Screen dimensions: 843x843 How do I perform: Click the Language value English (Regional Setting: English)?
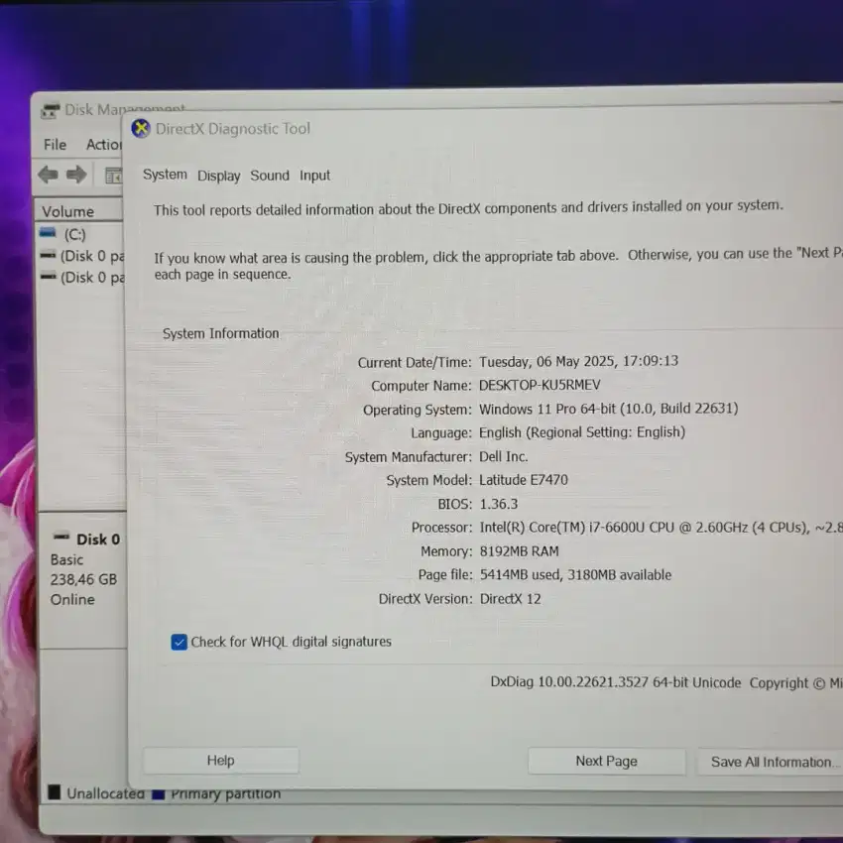point(582,432)
